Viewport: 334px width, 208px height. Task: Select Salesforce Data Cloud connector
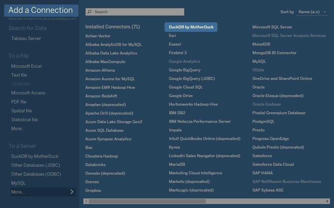tap(273, 164)
